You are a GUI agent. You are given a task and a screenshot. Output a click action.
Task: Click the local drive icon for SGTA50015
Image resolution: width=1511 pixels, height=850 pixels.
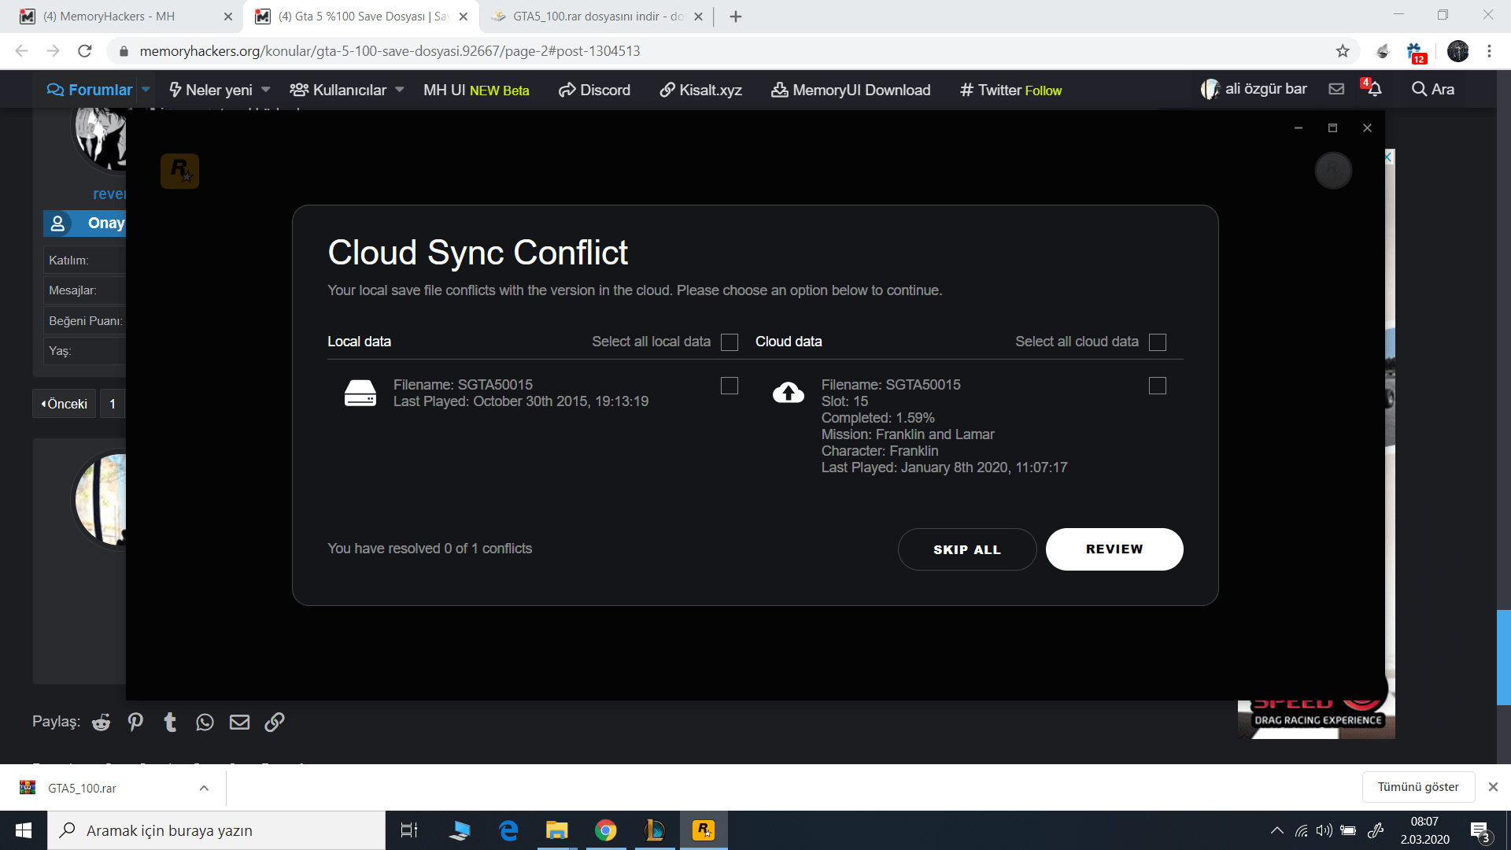[360, 393]
